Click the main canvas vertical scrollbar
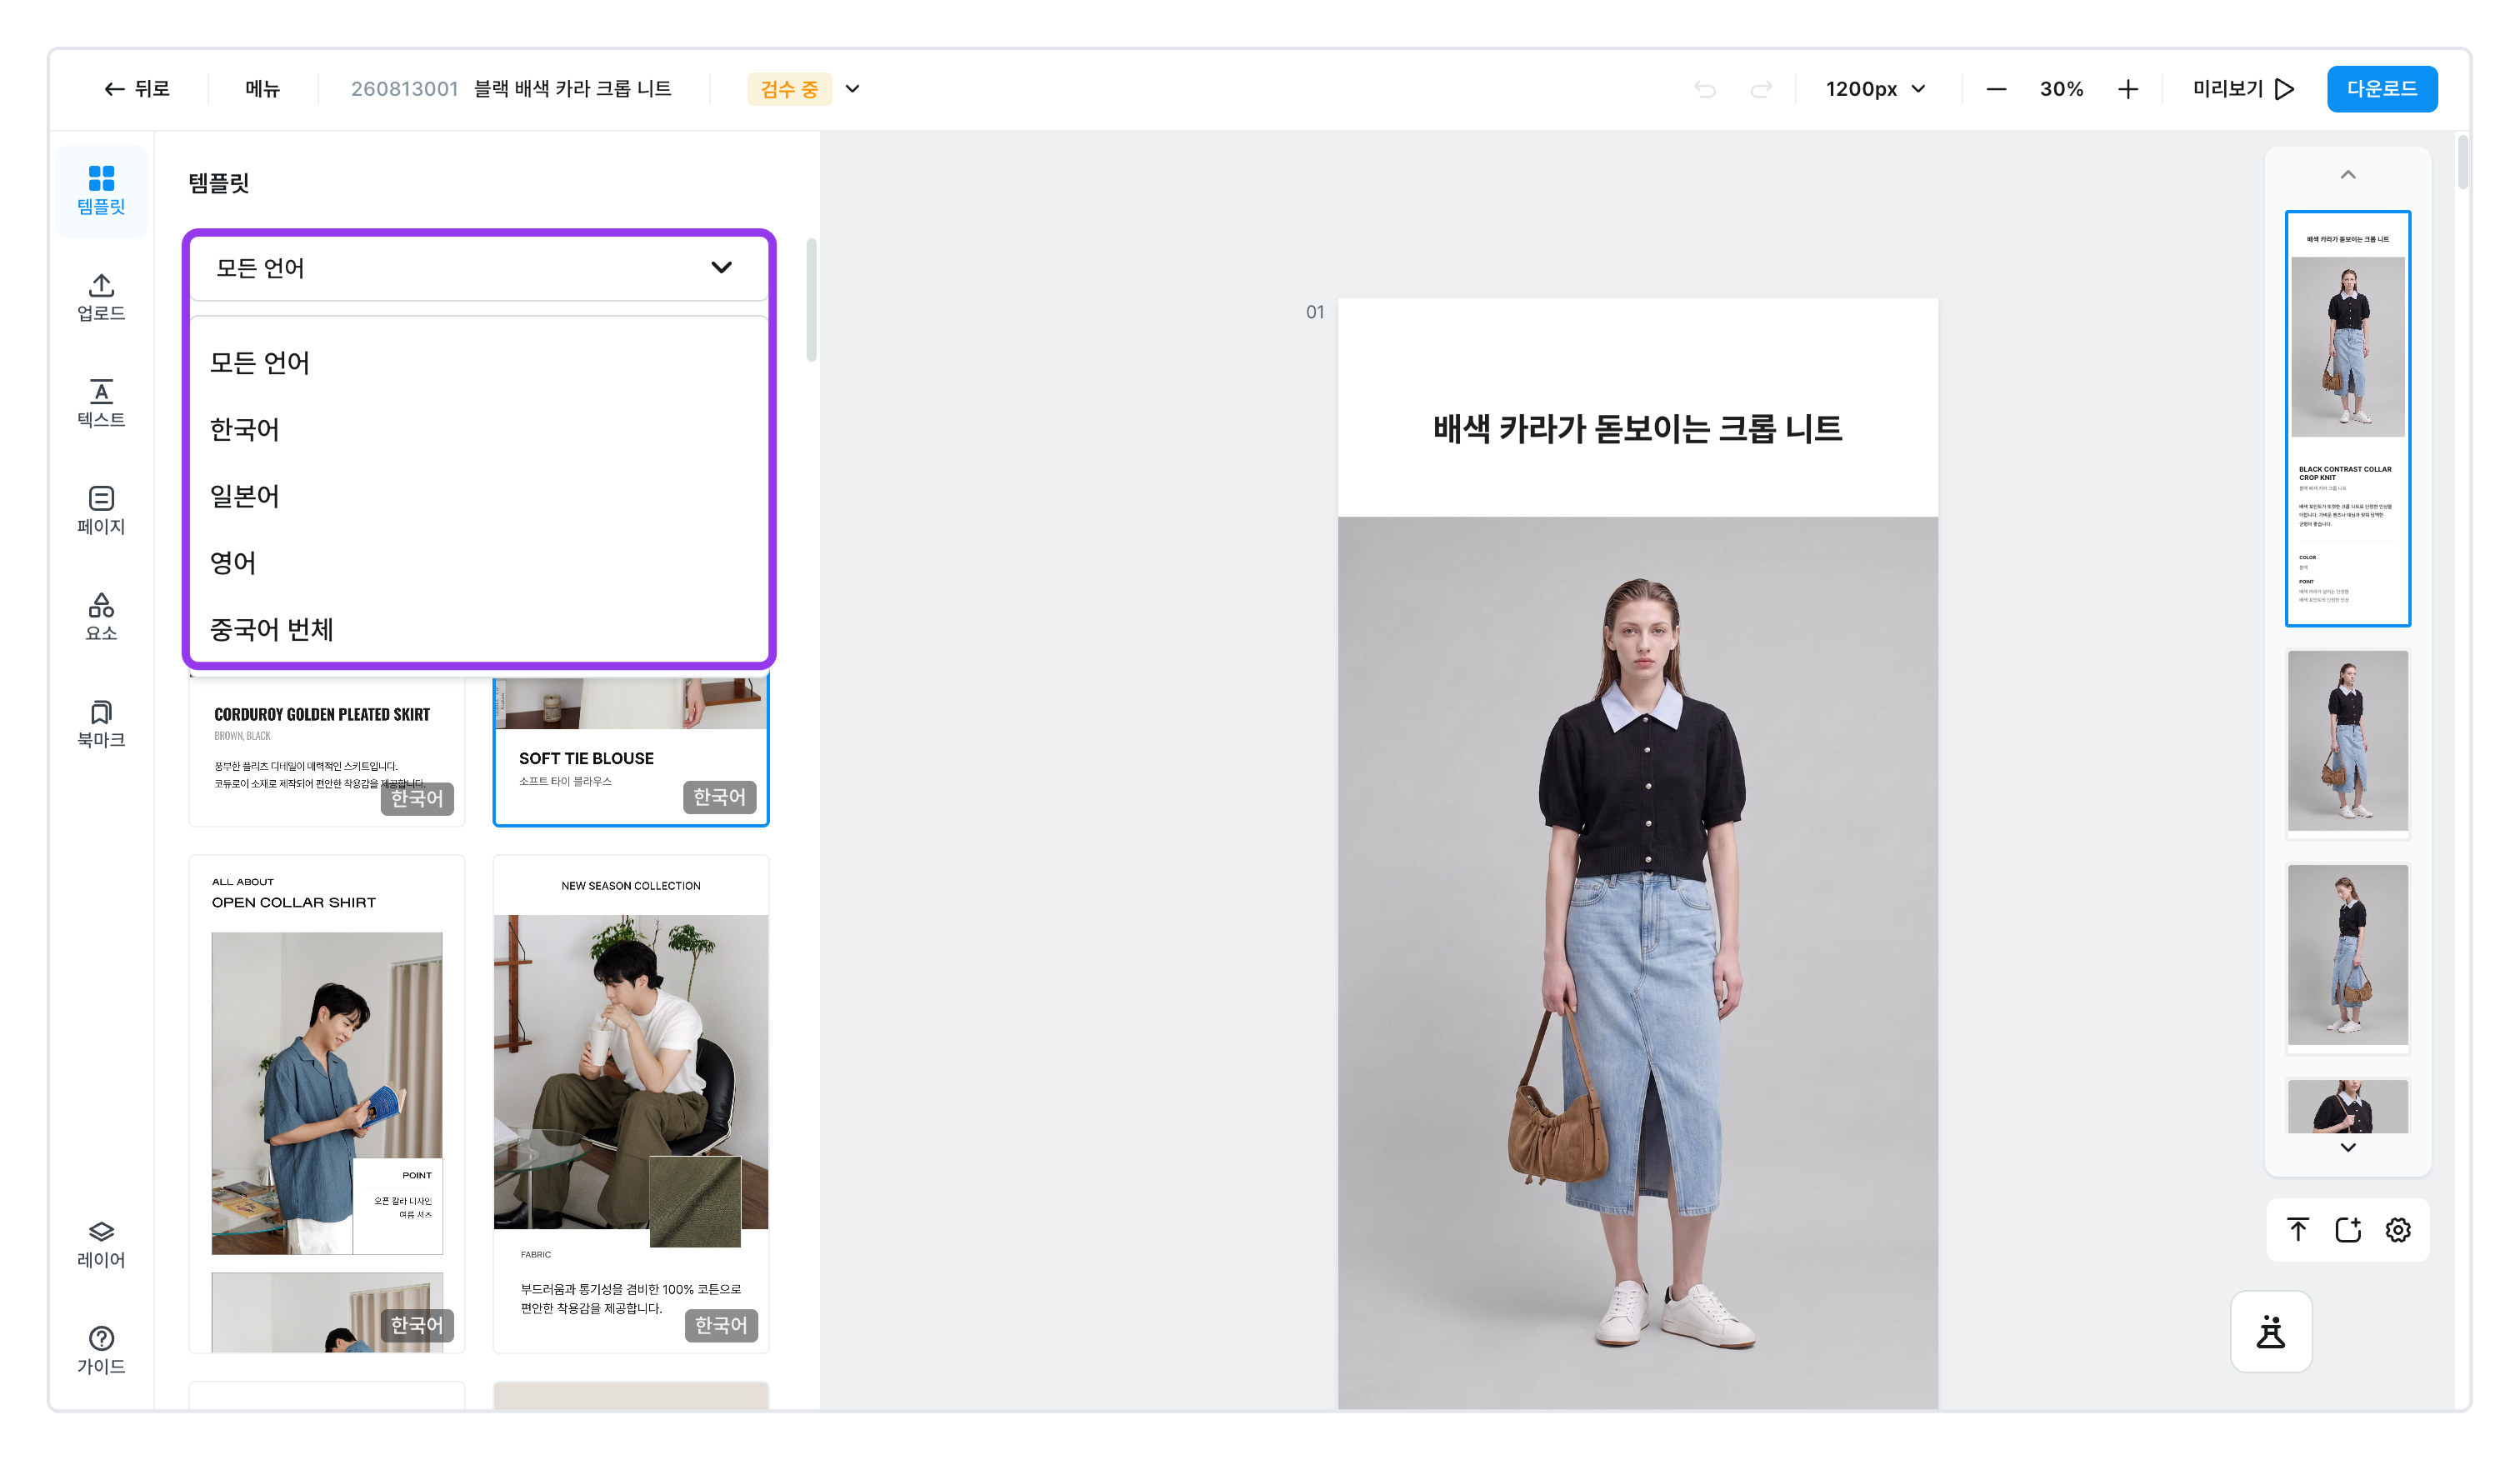 2462,160
